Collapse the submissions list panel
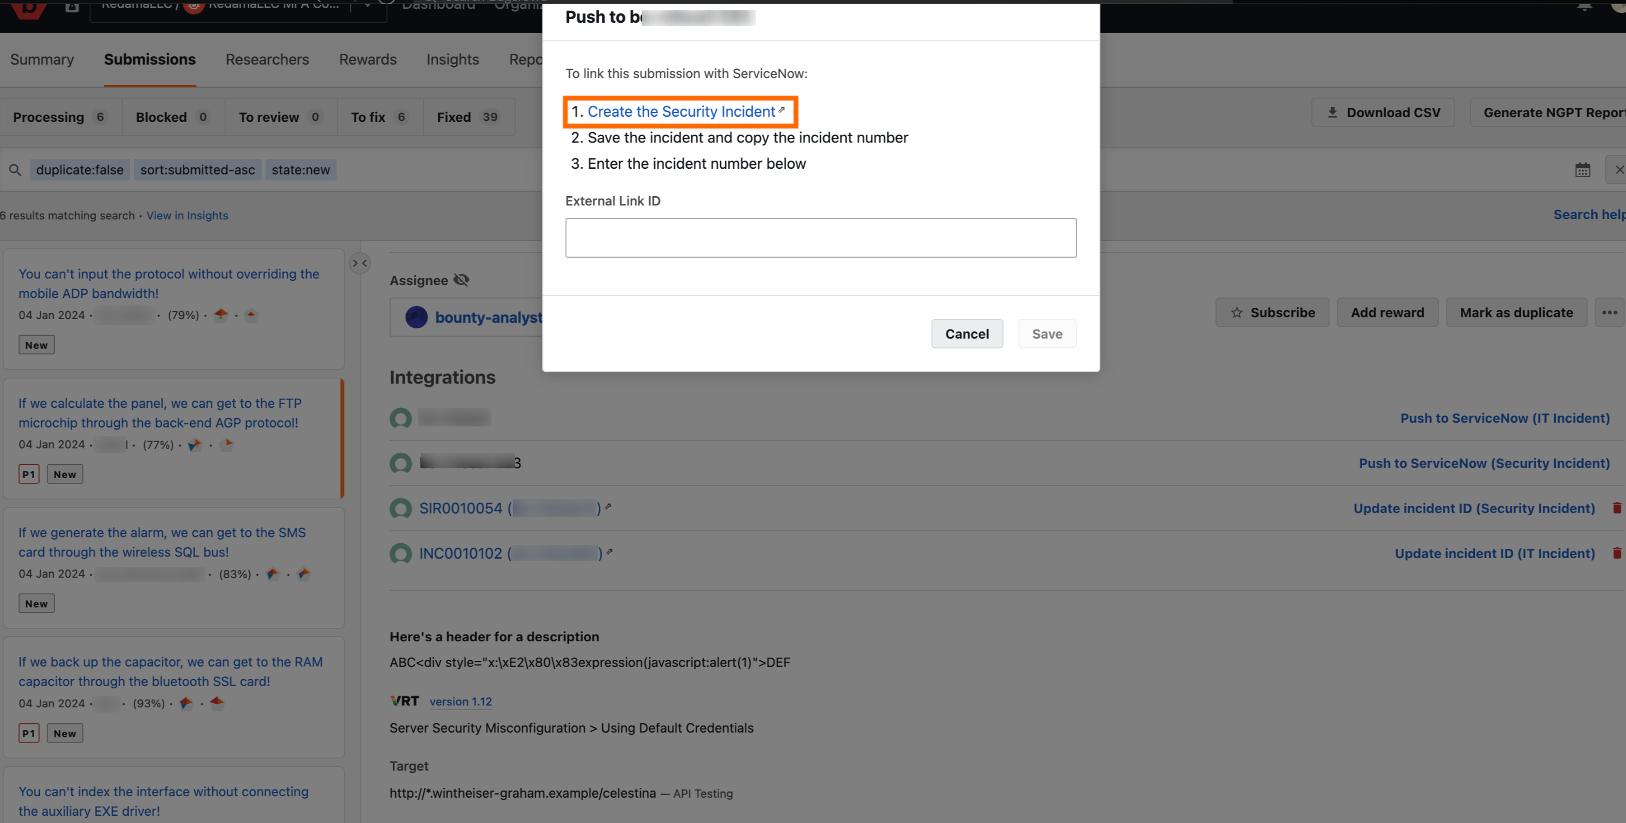Screen dimensions: 1626x823 coord(360,263)
